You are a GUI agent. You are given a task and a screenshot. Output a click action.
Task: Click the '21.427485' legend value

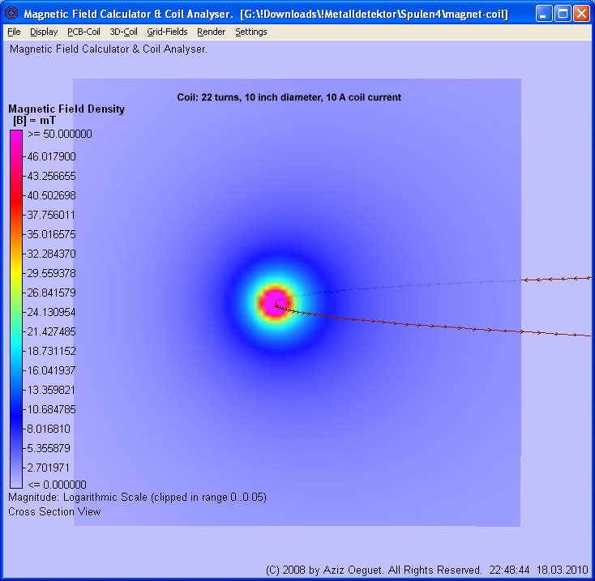(52, 332)
